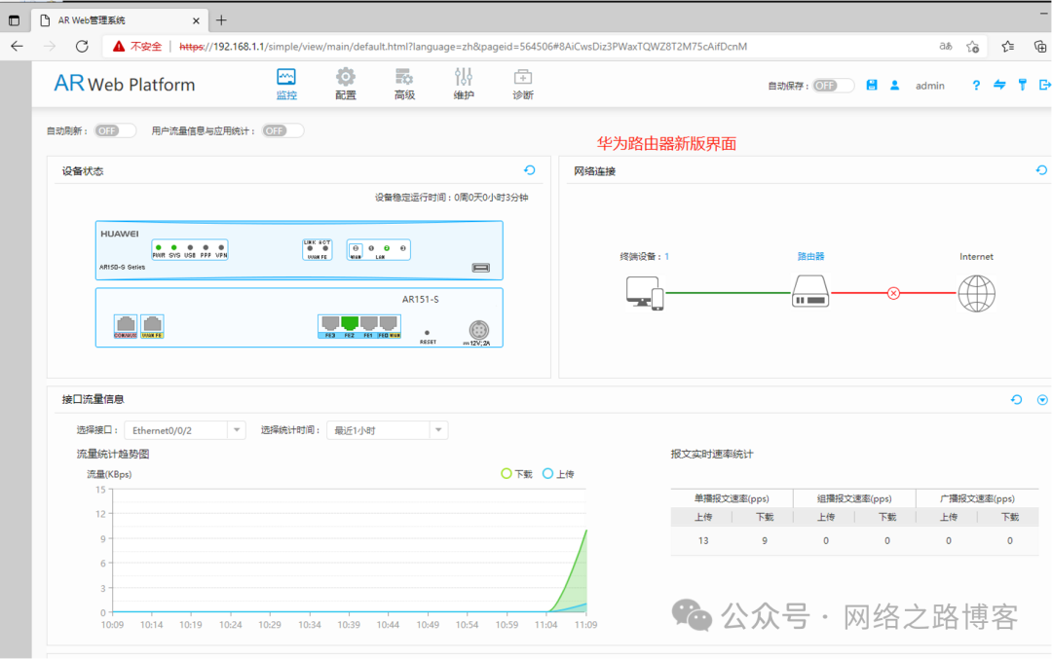Viewport: 1052px width, 659px height.
Task: Refresh the 设备状态 panel
Action: click(x=530, y=170)
